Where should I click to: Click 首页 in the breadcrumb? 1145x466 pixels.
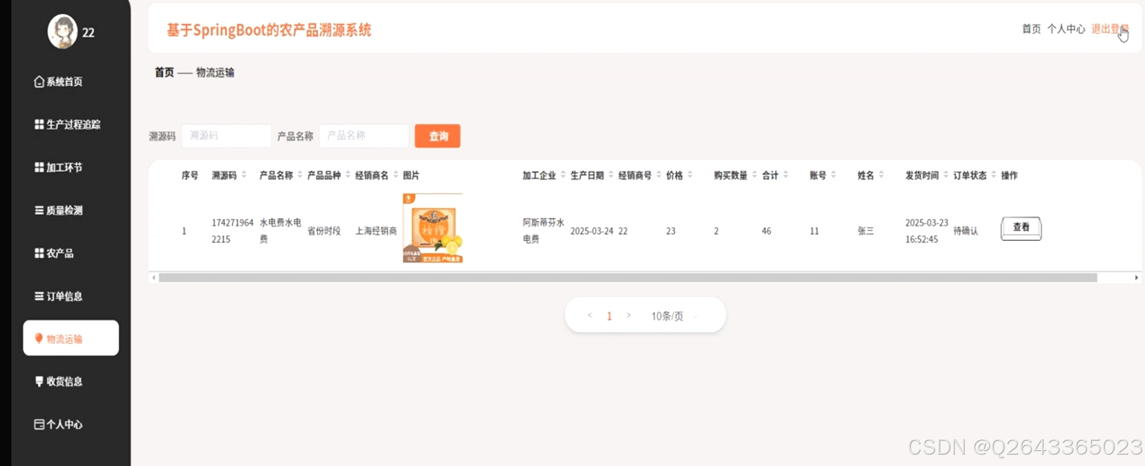pos(164,72)
